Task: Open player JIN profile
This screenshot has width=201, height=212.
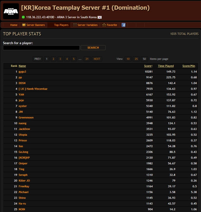Action: 21,112
